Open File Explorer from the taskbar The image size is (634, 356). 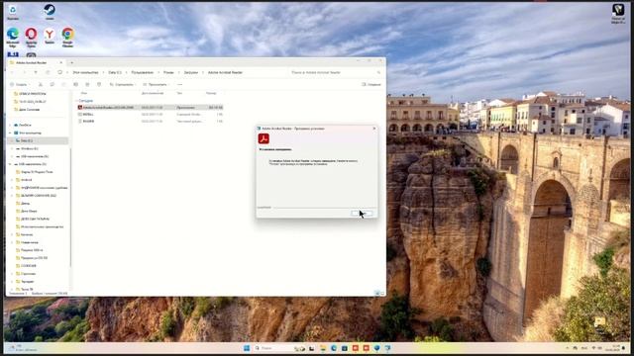[323, 348]
